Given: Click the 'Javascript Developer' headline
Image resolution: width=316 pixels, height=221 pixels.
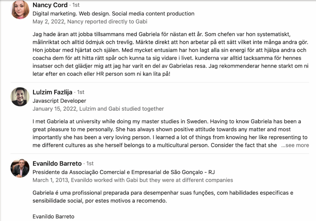Looking at the screenshot, I should click(59, 101).
